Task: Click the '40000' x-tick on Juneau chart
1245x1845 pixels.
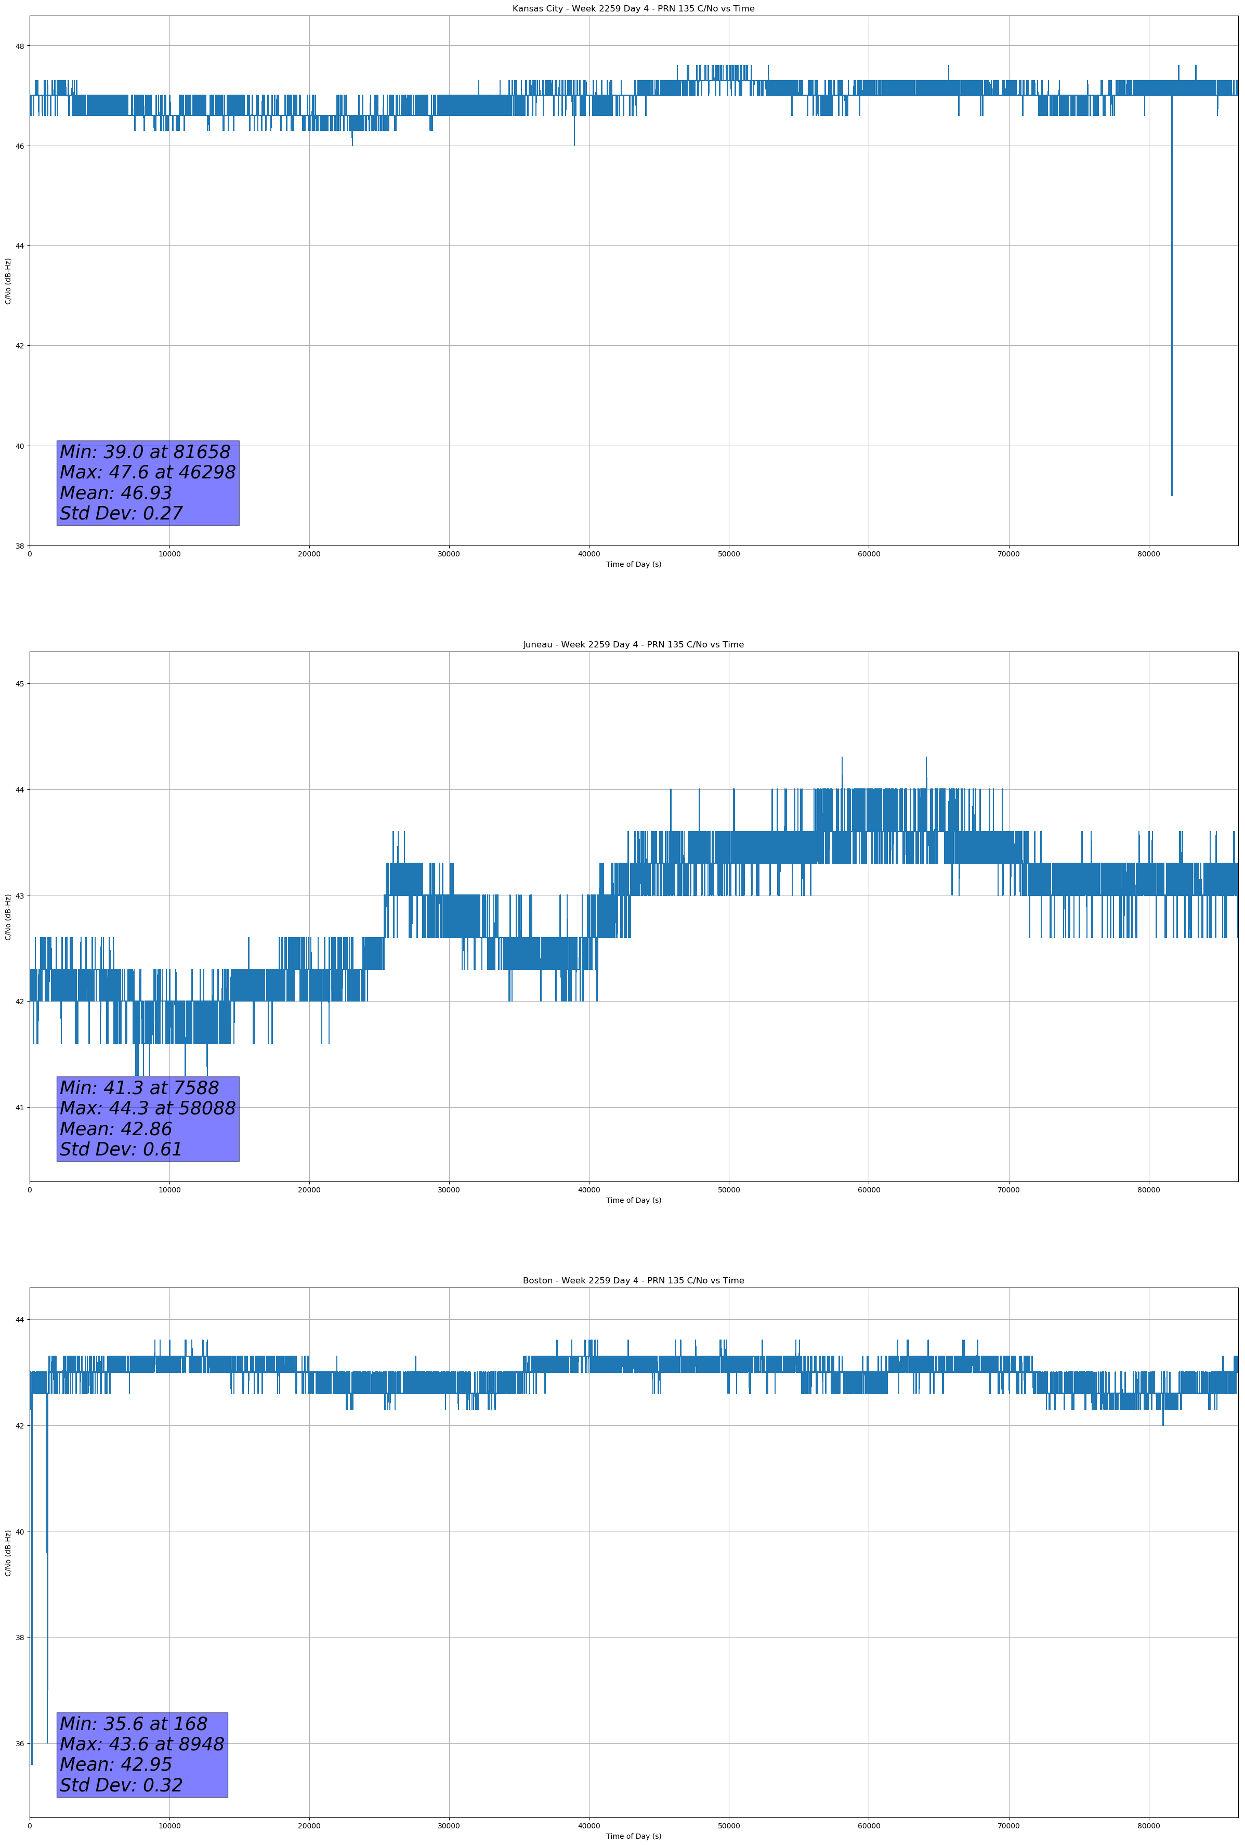Action: point(589,1190)
